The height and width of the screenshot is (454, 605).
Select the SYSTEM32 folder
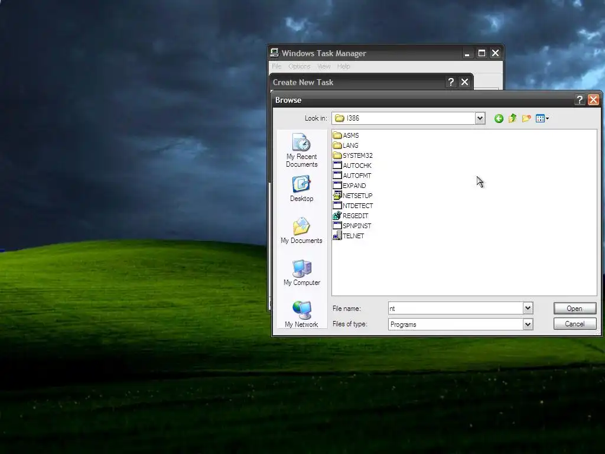point(353,155)
